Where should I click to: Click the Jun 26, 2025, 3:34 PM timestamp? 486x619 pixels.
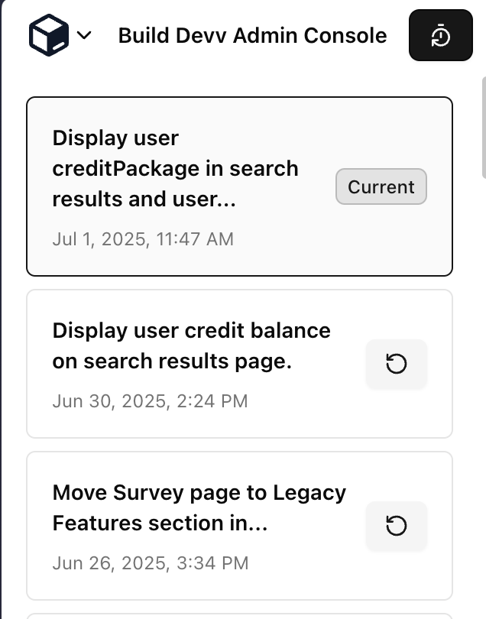click(x=150, y=563)
